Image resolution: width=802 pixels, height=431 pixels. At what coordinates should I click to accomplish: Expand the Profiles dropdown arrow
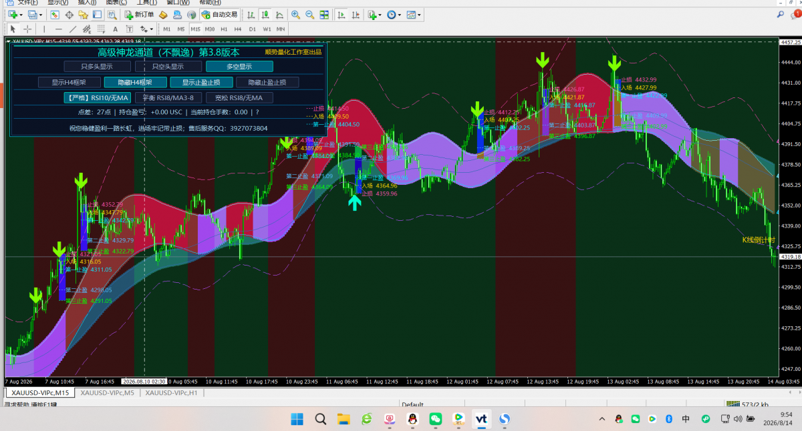(x=41, y=15)
